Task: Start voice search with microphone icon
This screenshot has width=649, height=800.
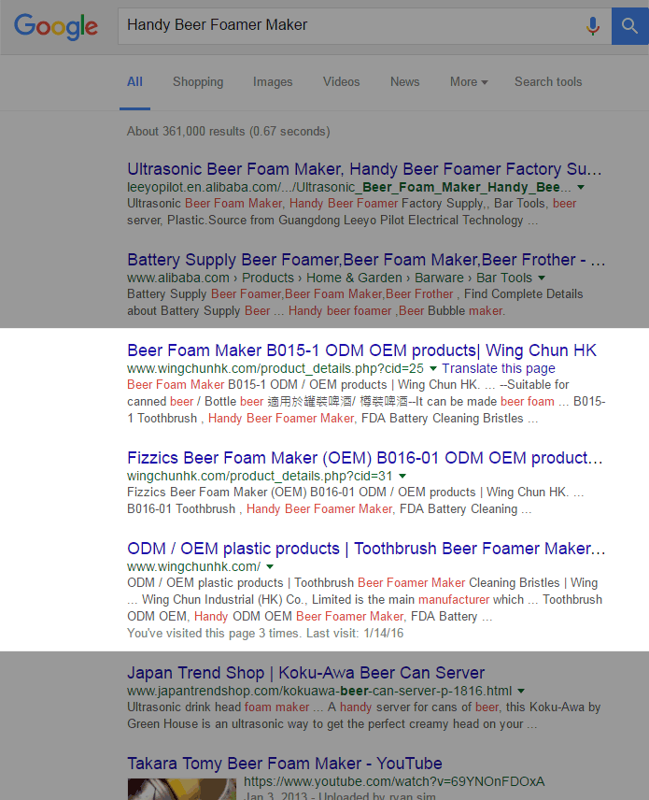Action: (592, 25)
